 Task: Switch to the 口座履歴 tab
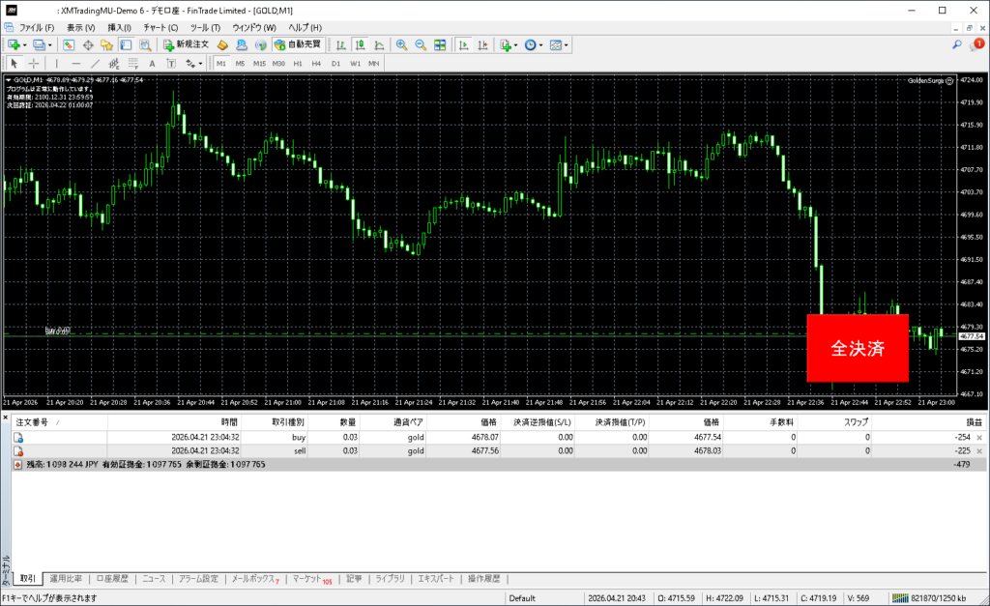pos(112,579)
